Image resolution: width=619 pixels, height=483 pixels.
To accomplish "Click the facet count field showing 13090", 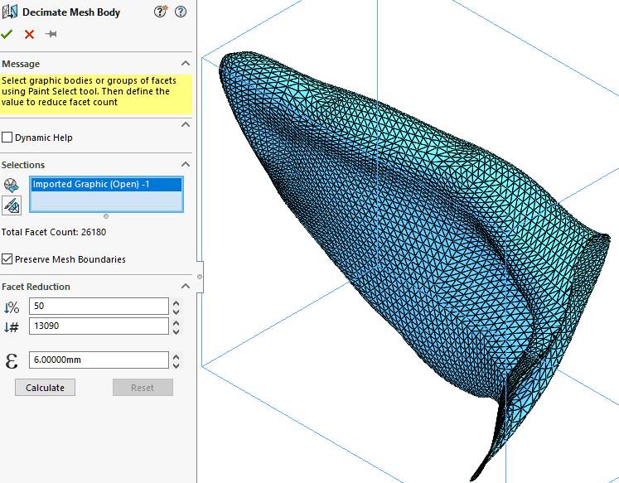I will pos(99,326).
